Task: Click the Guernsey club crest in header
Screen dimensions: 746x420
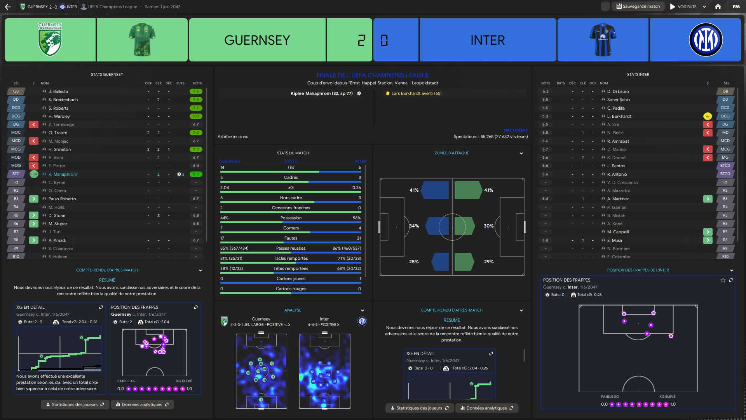Action: coord(50,40)
